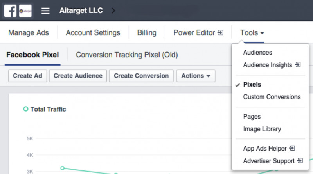This screenshot has width=313, height=174.
Task: Click the Total Traffic legend label
Action: click(48, 109)
